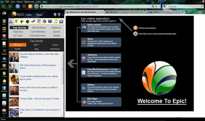
Task: Click the orange privacy lock toolbar icon
Action: [x=30, y=6]
